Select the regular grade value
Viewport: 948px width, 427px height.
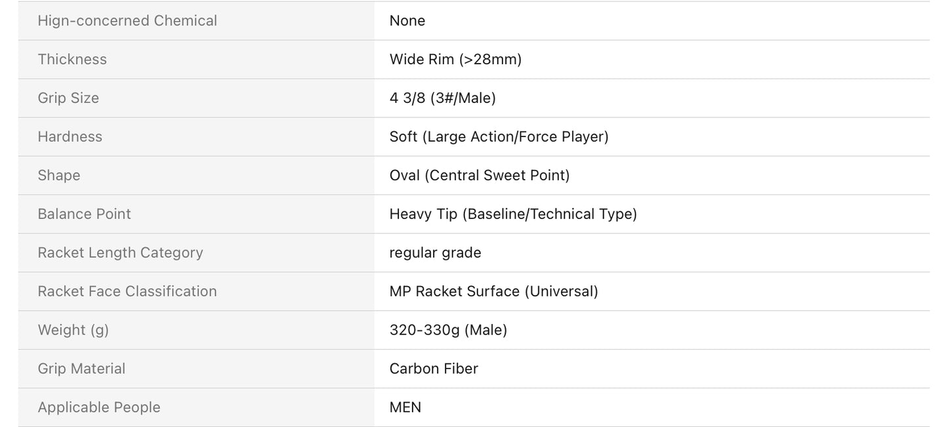pyautogui.click(x=435, y=253)
